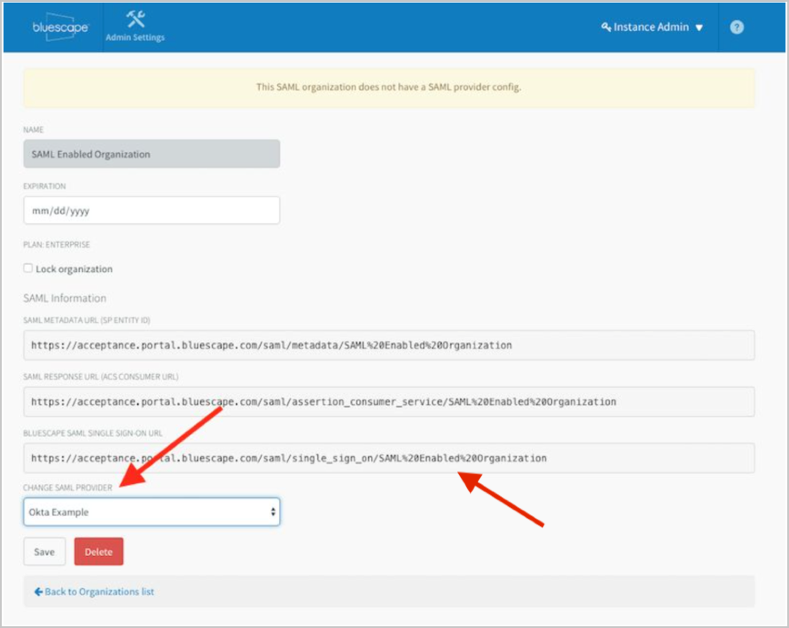Click the Lock organization label text
Image resolution: width=789 pixels, height=628 pixels.
[x=74, y=269]
